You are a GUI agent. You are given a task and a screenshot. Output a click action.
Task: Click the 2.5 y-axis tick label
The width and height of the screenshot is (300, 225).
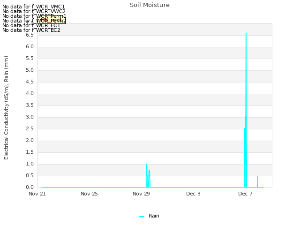[30, 128]
